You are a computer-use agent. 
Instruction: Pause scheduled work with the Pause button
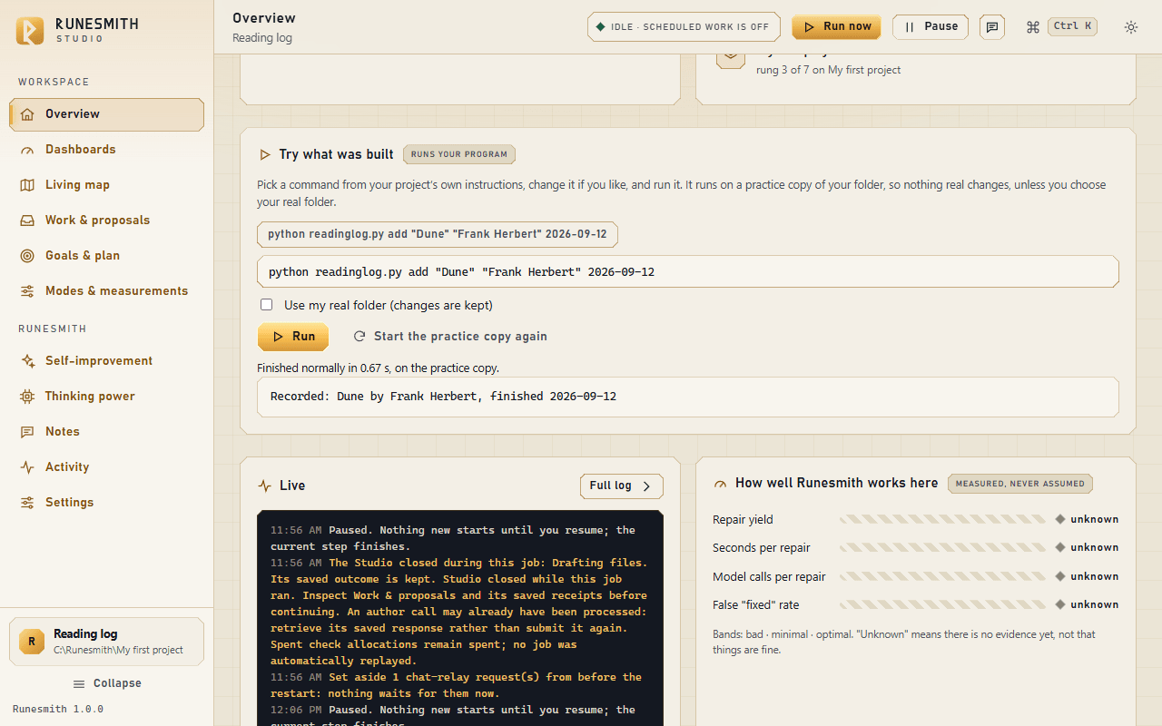(931, 27)
